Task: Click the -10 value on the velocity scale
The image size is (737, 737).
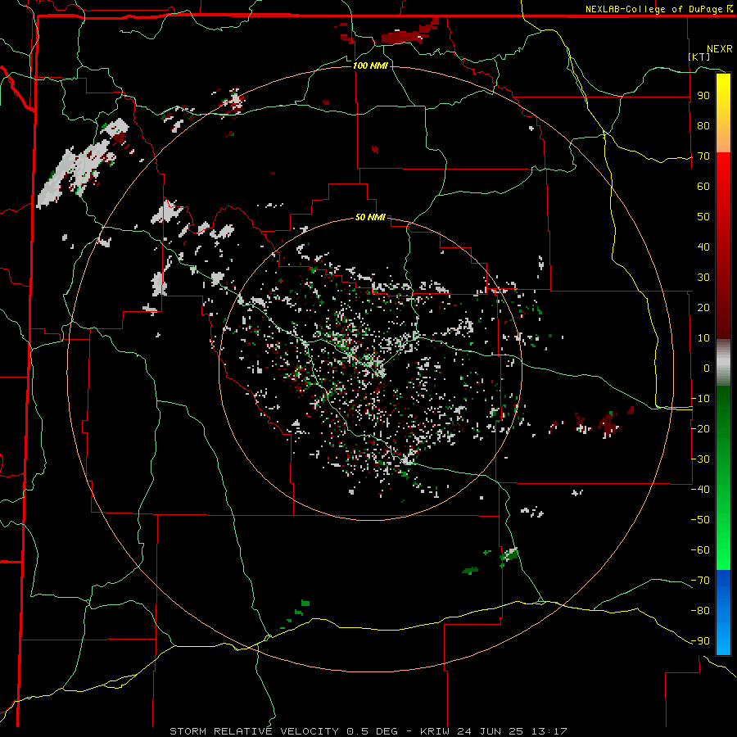Action: (700, 399)
